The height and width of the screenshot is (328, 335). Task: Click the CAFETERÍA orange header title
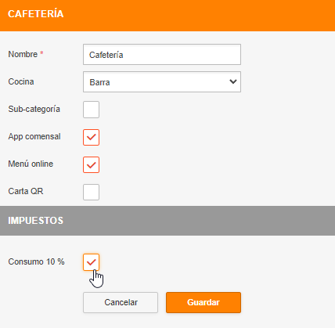coord(36,14)
